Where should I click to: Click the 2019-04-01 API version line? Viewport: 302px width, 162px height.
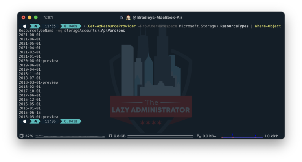(29, 69)
